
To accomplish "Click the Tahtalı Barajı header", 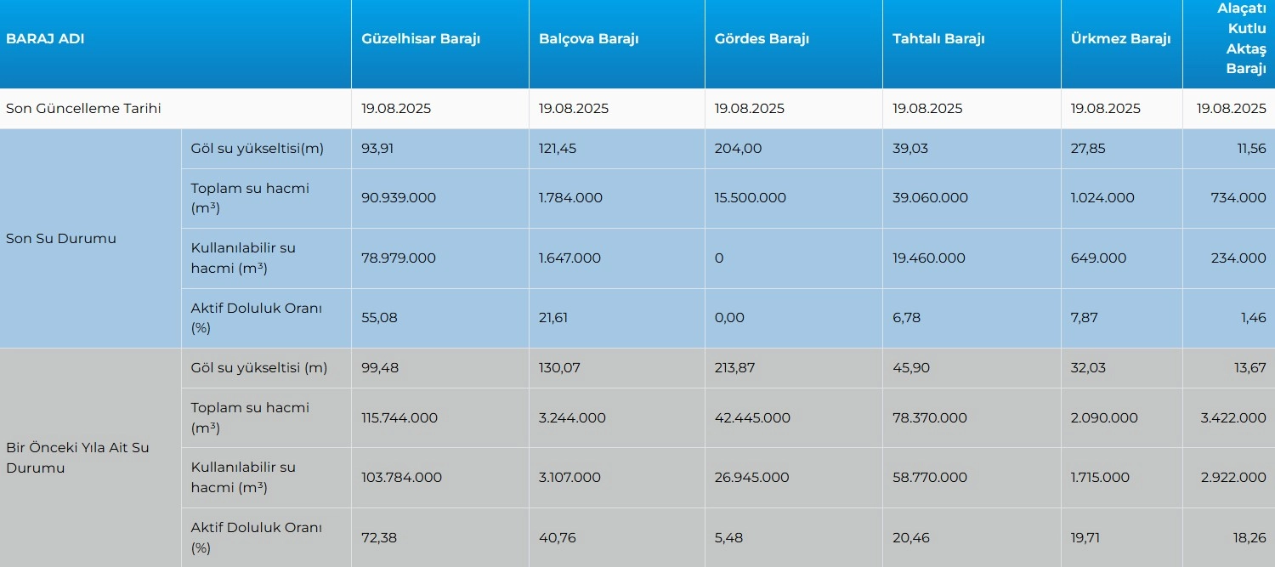I will pyautogui.click(x=938, y=39).
